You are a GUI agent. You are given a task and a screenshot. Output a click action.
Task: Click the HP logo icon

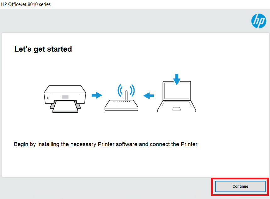pyautogui.click(x=259, y=21)
